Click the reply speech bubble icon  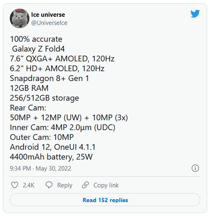click(x=49, y=185)
